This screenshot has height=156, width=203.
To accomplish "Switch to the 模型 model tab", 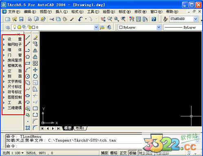I will click(68, 128).
